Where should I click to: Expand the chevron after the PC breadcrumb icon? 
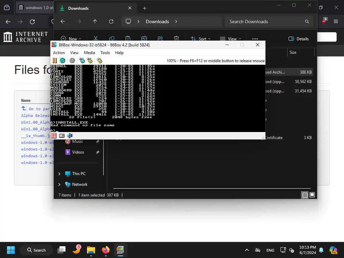(138, 21)
